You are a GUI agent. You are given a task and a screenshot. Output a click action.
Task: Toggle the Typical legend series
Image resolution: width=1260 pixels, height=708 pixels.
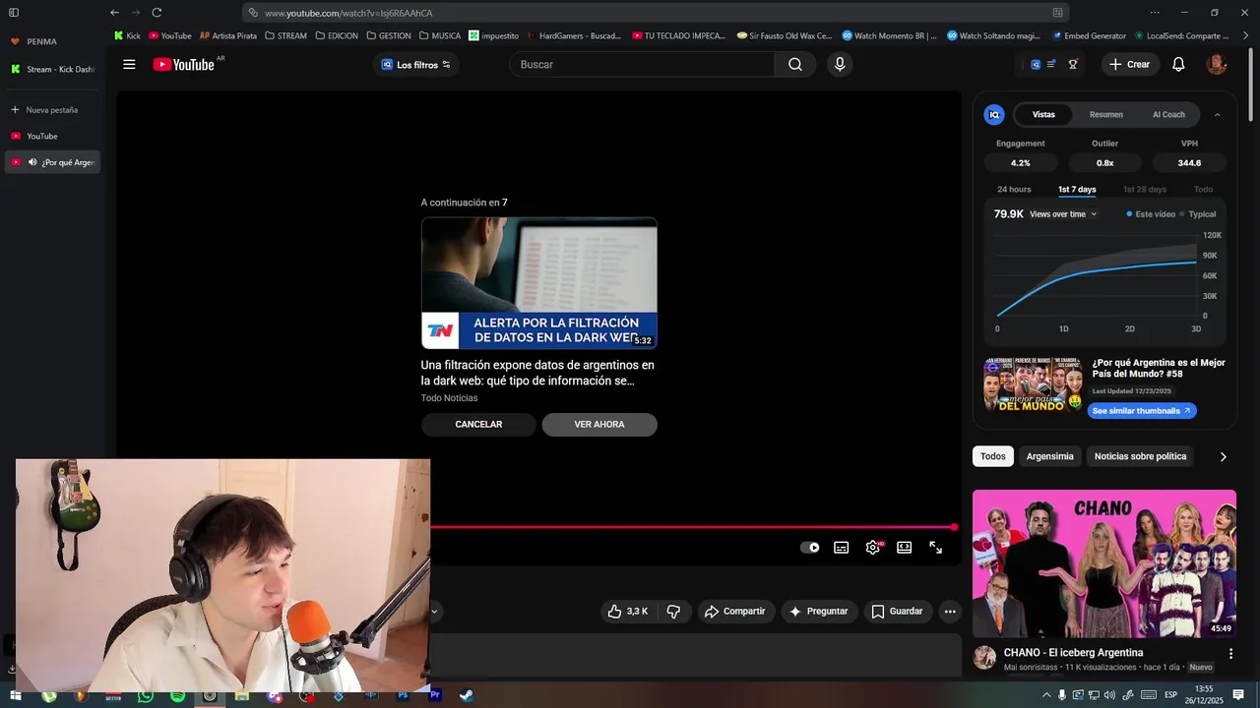click(x=1198, y=214)
